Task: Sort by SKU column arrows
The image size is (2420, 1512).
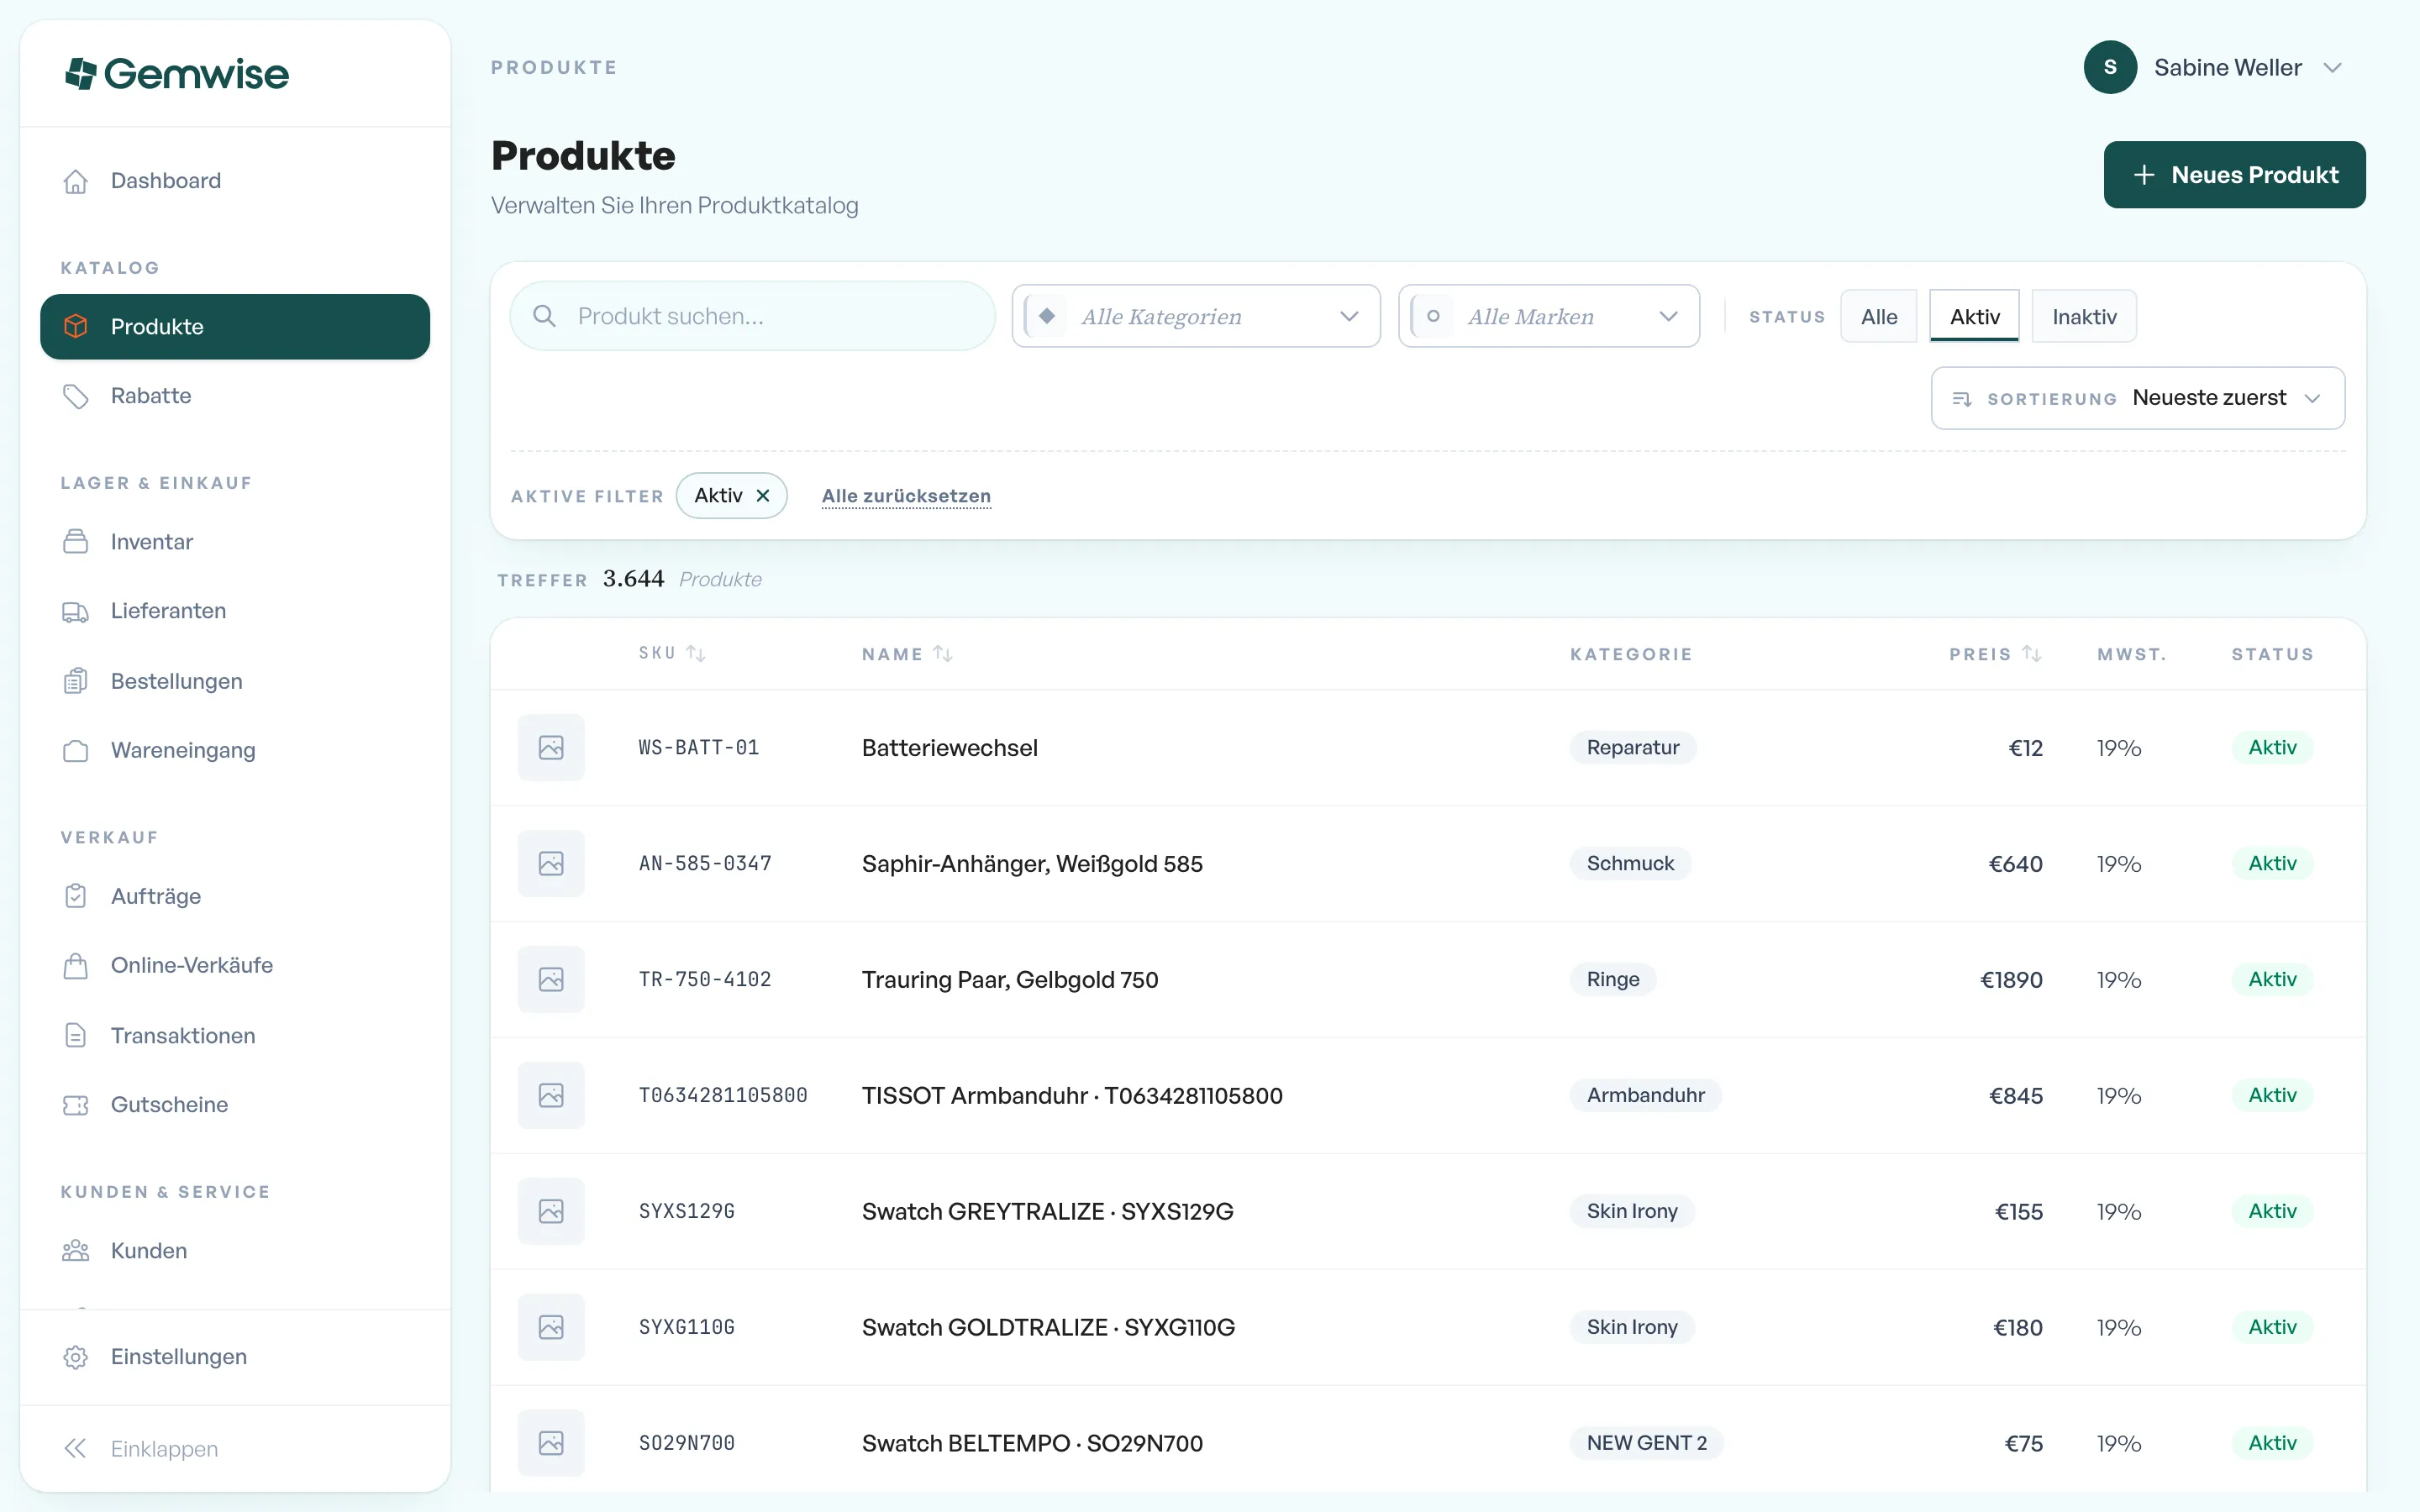Action: point(696,654)
